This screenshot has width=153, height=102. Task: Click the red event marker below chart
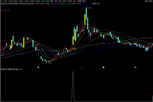click(82, 67)
